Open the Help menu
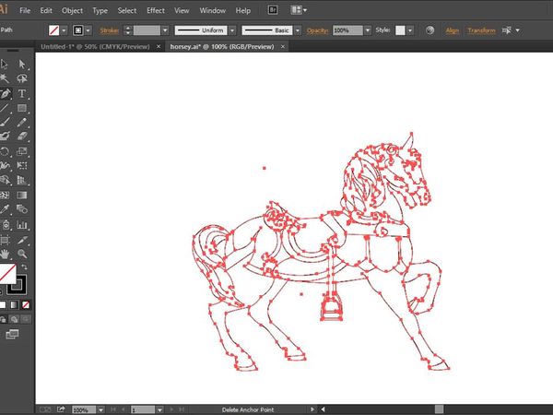The width and height of the screenshot is (553, 415). [x=243, y=10]
